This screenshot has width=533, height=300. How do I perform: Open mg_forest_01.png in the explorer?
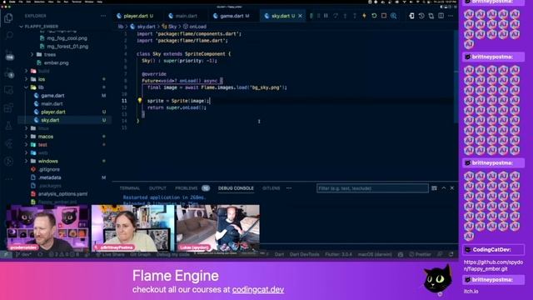coord(67,47)
